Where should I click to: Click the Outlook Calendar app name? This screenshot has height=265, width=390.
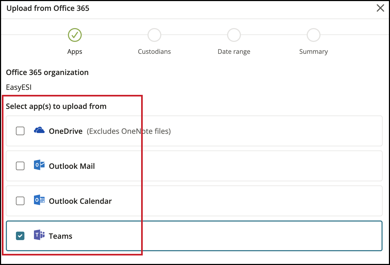pyautogui.click(x=80, y=201)
